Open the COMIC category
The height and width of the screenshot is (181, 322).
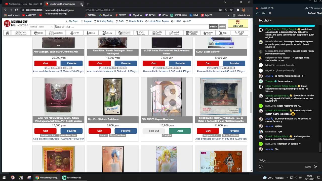click(x=21, y=33)
